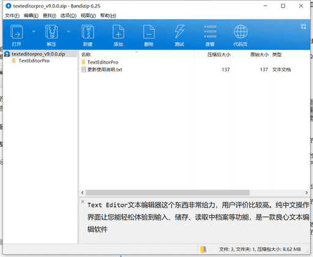Expand the Extract button dropdown arrow
313x257 pixels.
[x=68, y=31]
